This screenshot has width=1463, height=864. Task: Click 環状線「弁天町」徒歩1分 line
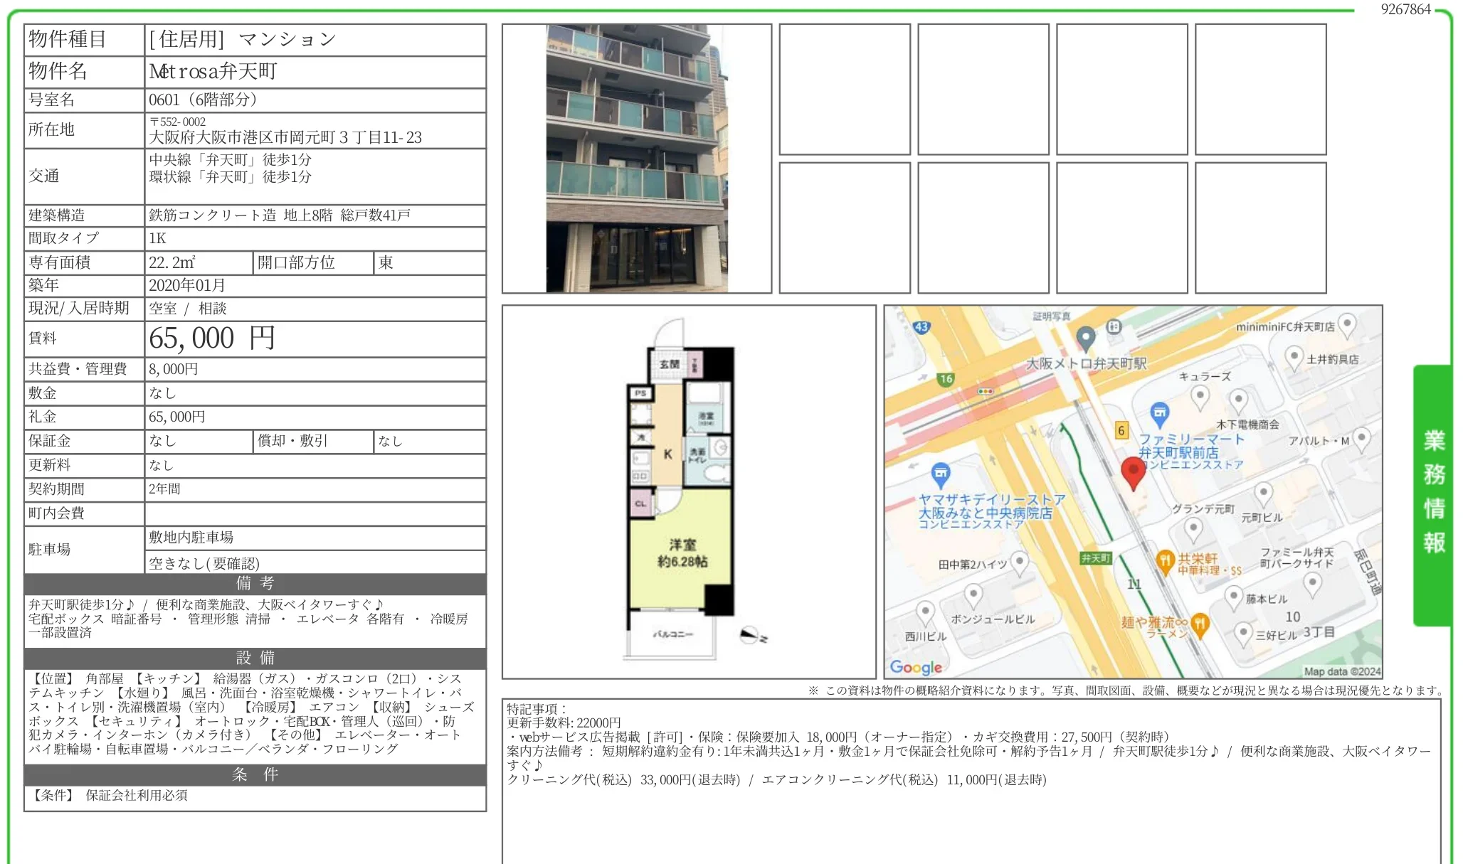click(x=230, y=176)
